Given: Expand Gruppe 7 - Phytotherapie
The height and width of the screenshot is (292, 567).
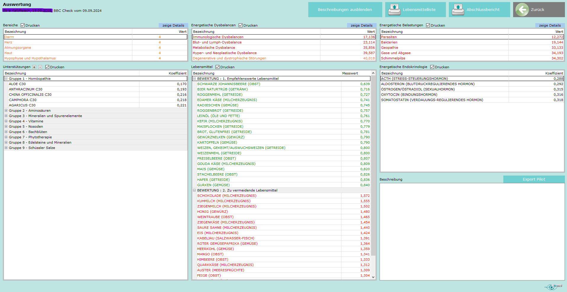Looking at the screenshot, I should click(x=6, y=137).
